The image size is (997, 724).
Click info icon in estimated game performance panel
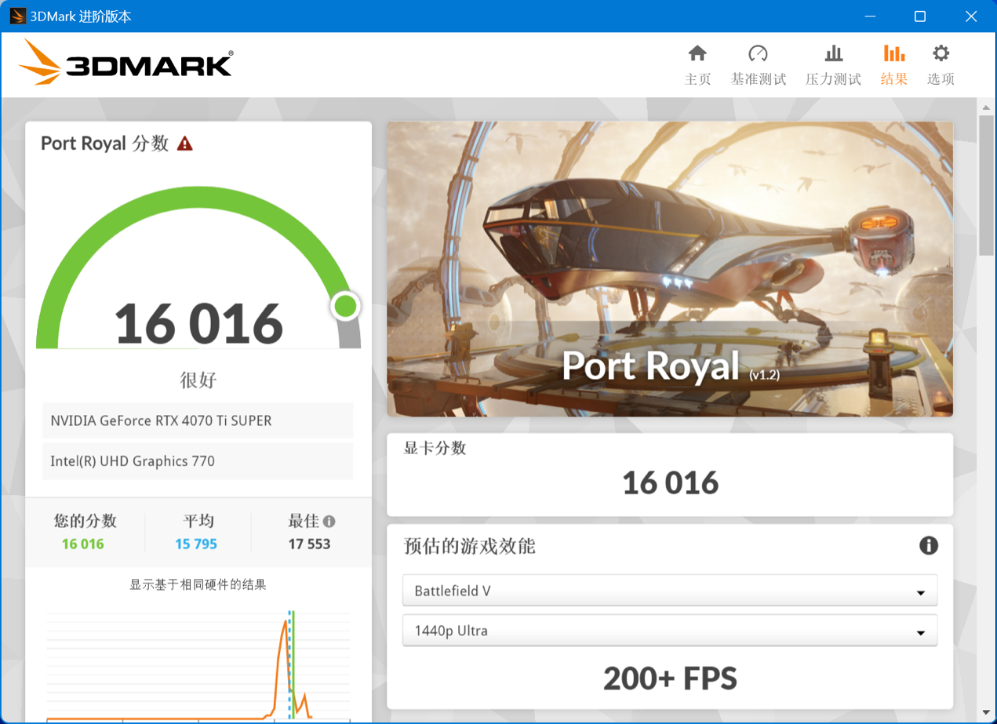click(x=928, y=546)
